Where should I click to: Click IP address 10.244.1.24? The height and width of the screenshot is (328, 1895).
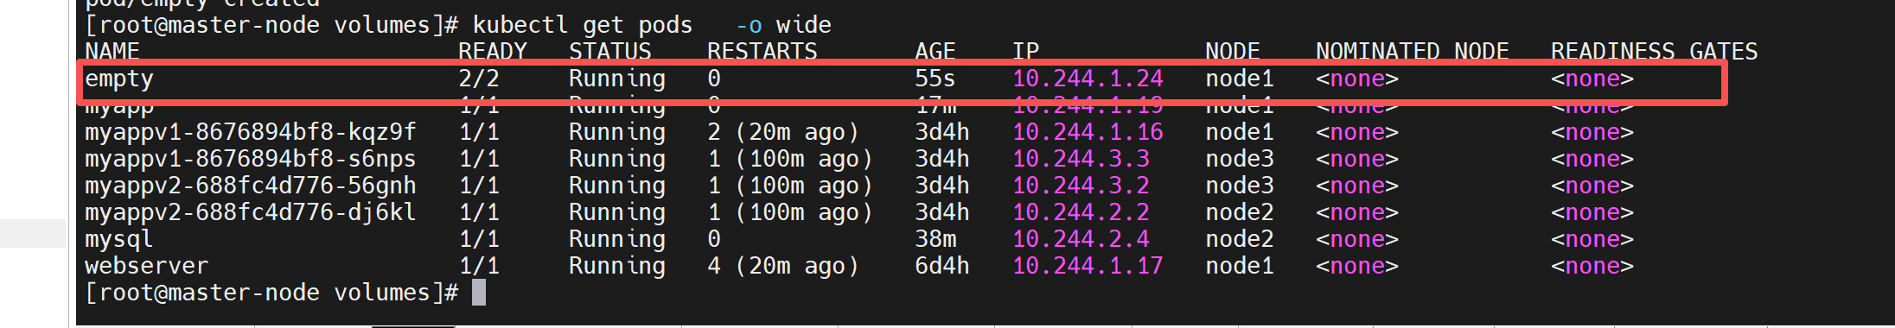(x=1088, y=79)
